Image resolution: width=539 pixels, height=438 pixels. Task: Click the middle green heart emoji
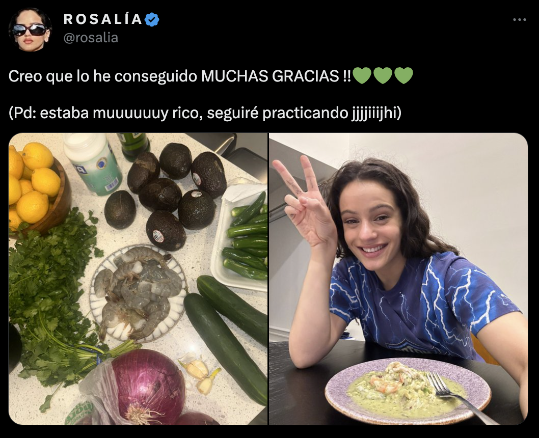(383, 75)
